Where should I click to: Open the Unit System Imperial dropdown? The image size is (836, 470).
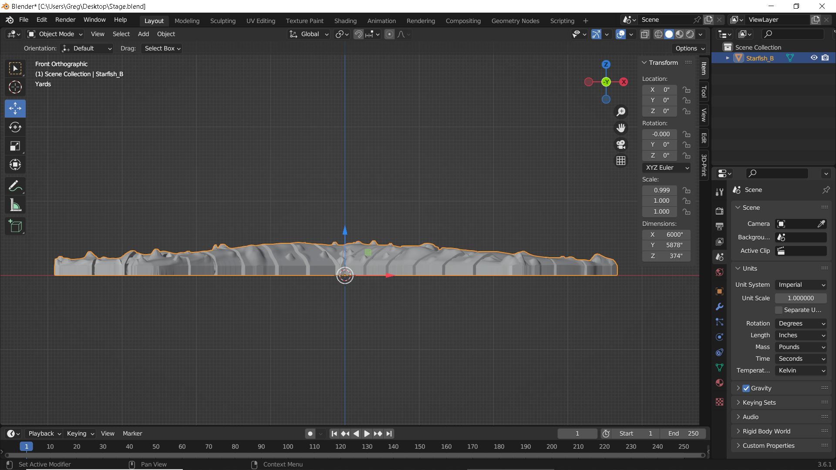[801, 285]
